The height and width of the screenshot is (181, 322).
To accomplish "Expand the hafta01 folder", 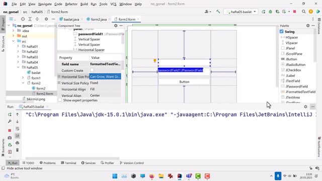I will click(x=18, y=46).
